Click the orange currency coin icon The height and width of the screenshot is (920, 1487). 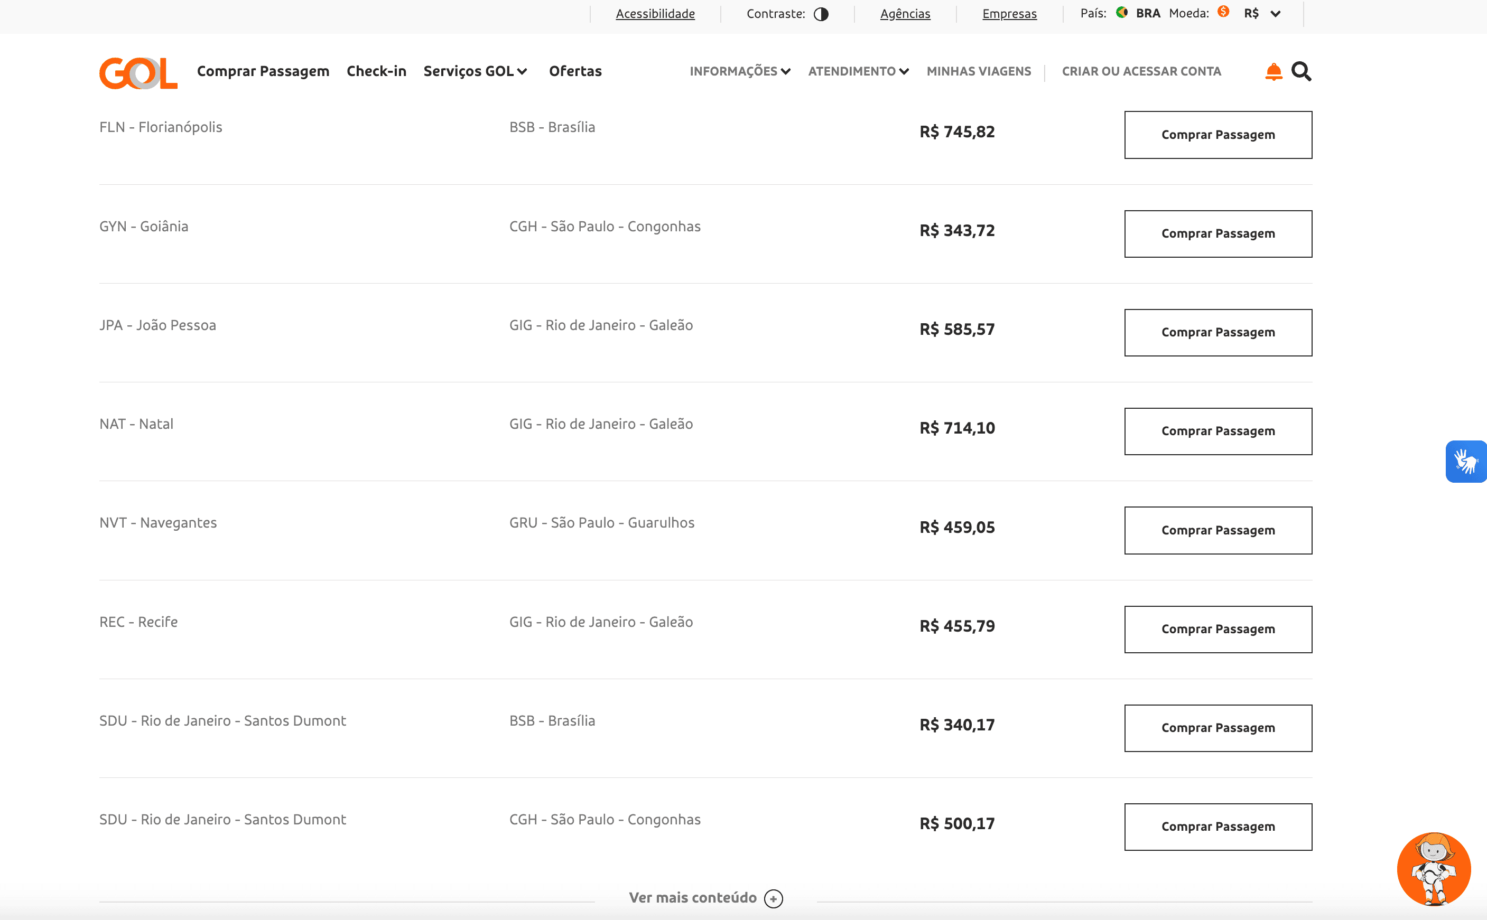coord(1223,12)
